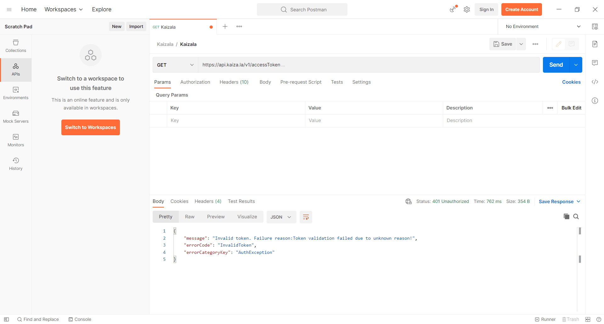Switch response view to Preview
The height and width of the screenshot is (324, 604).
pyautogui.click(x=216, y=217)
